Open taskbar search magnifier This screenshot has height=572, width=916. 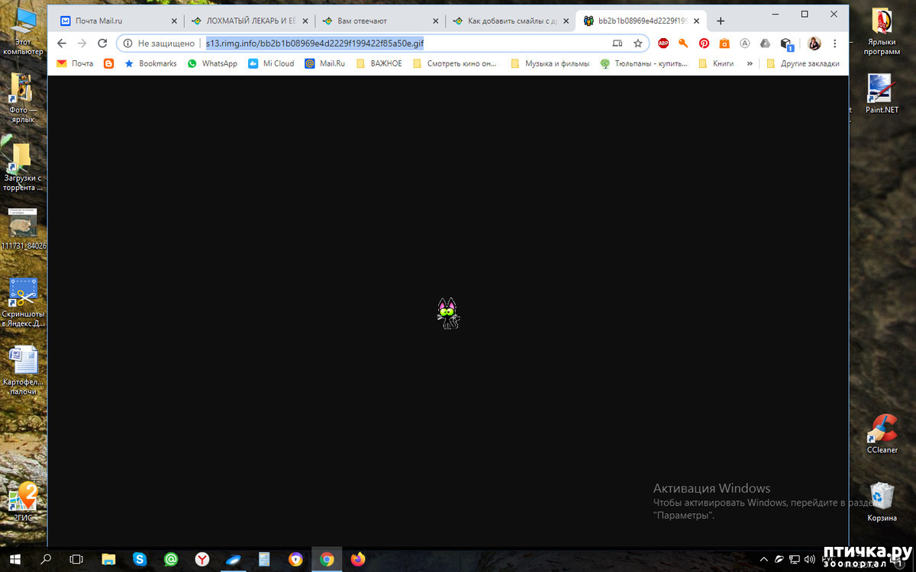45,559
